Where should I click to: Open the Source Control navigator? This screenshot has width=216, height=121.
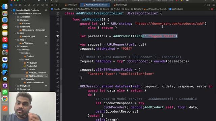pos(16,5)
